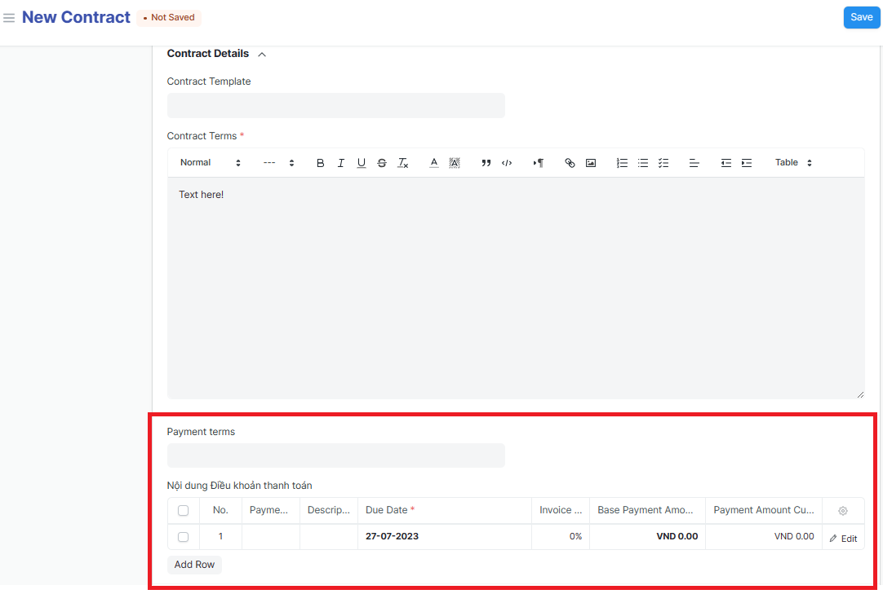Select all rows checkbox in payment table header
This screenshot has height=594, width=883.
pos(183,511)
